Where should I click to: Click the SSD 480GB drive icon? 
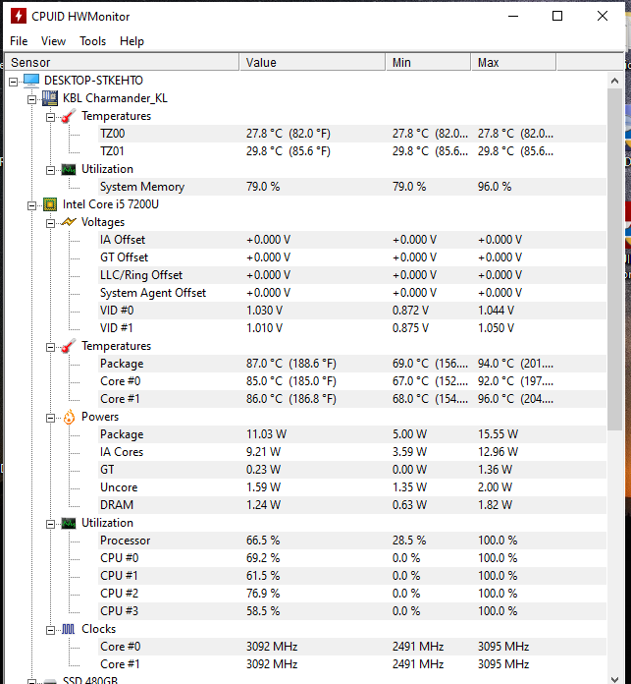click(50, 680)
